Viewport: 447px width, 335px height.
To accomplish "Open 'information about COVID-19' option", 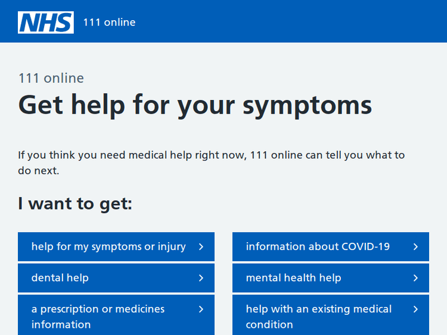I will pos(318,246).
